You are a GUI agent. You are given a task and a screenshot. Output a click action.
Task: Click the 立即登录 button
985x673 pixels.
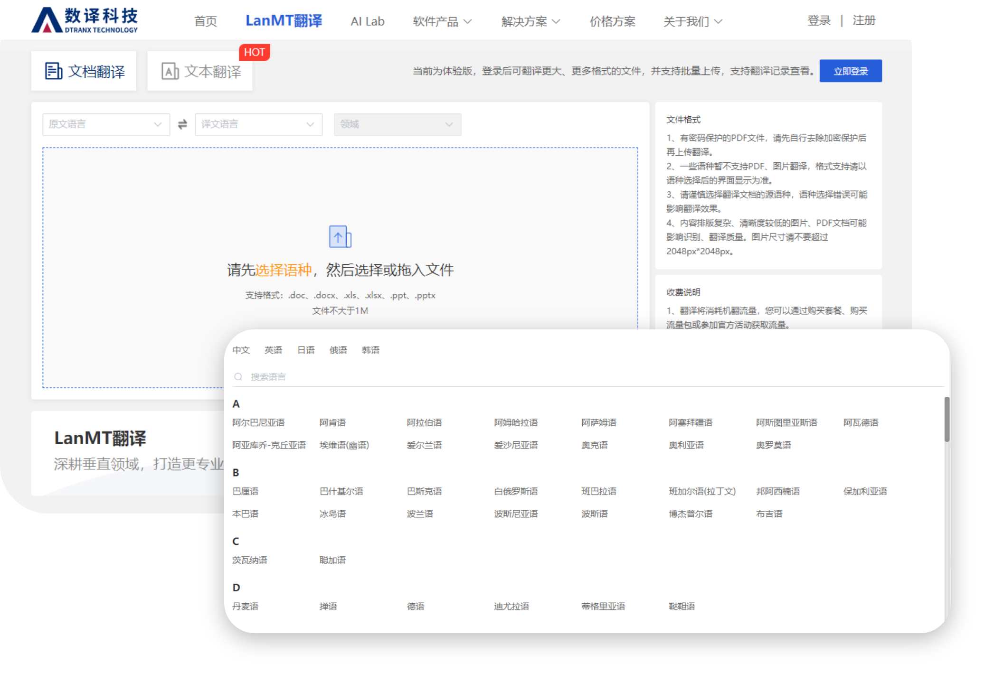pos(851,71)
